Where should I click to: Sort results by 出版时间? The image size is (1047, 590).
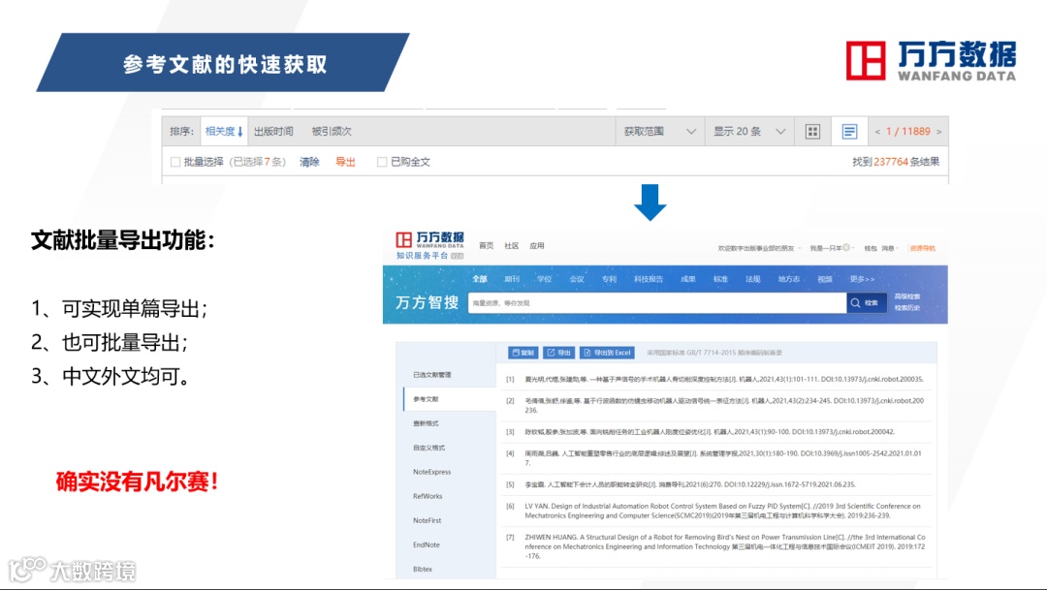(x=273, y=132)
